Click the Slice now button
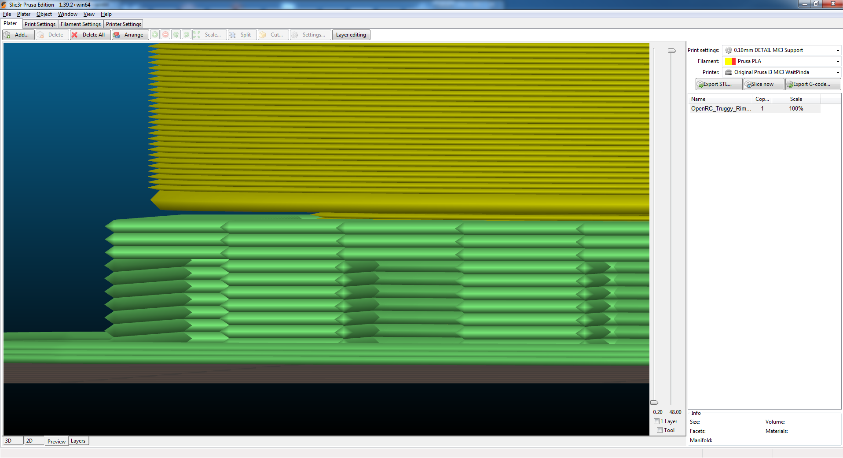The height and width of the screenshot is (458, 843). pos(764,84)
